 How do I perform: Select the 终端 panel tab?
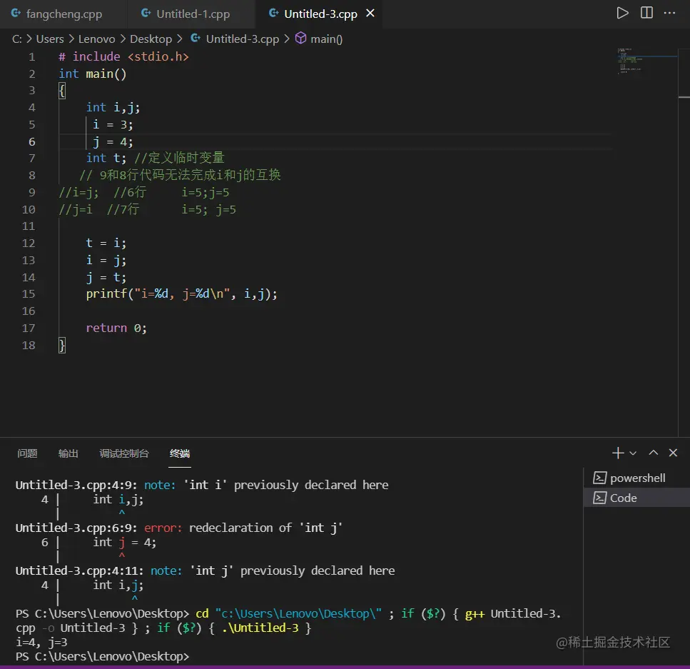(x=180, y=453)
